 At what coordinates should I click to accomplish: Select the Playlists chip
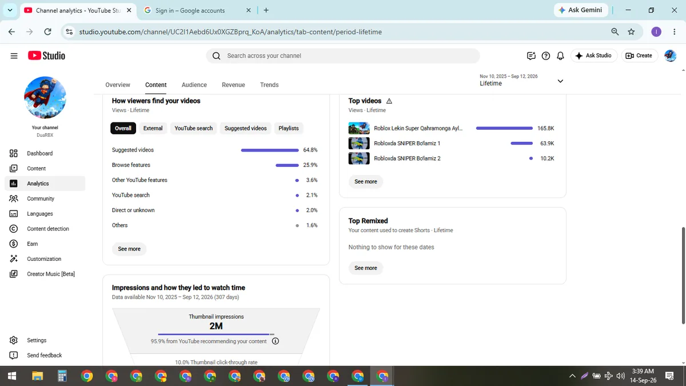point(289,128)
